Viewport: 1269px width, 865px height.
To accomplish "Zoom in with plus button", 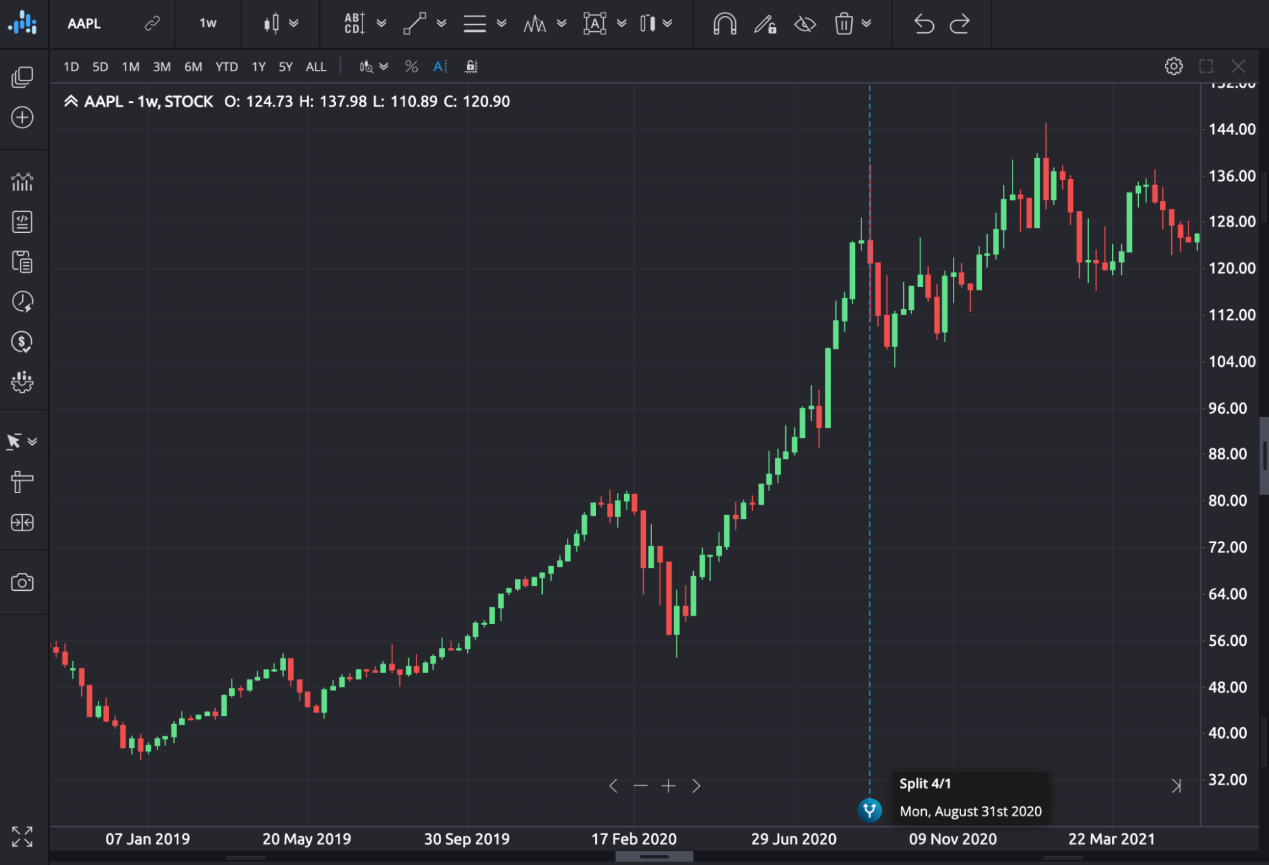I will click(668, 786).
